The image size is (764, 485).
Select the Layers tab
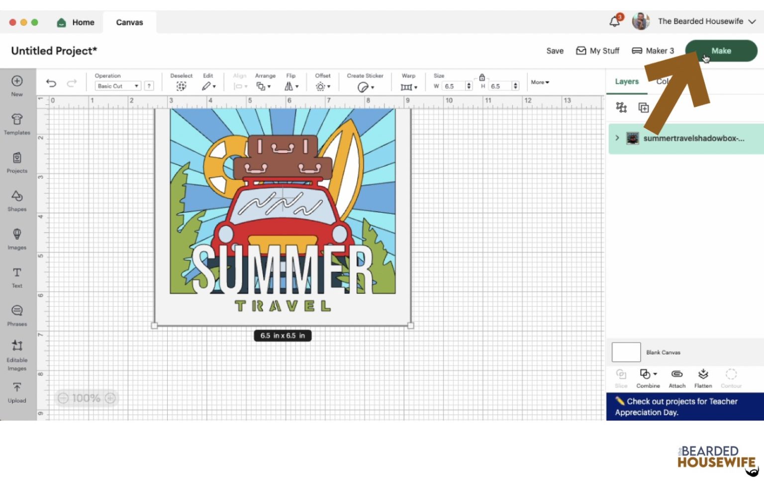point(626,81)
